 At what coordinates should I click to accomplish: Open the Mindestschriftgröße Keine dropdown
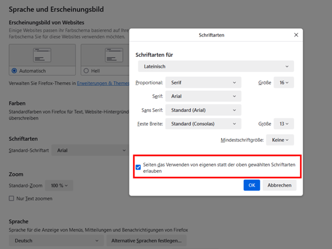[x=280, y=140]
